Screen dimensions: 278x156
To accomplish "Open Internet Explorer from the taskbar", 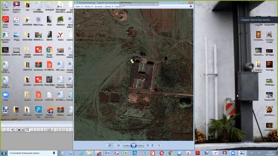I will [81, 153].
